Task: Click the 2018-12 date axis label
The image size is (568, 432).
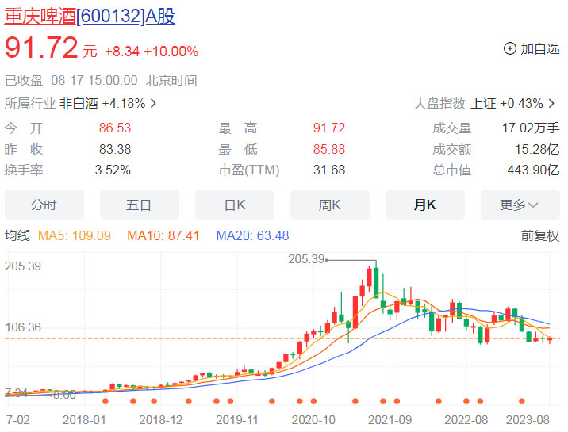Action: click(160, 420)
